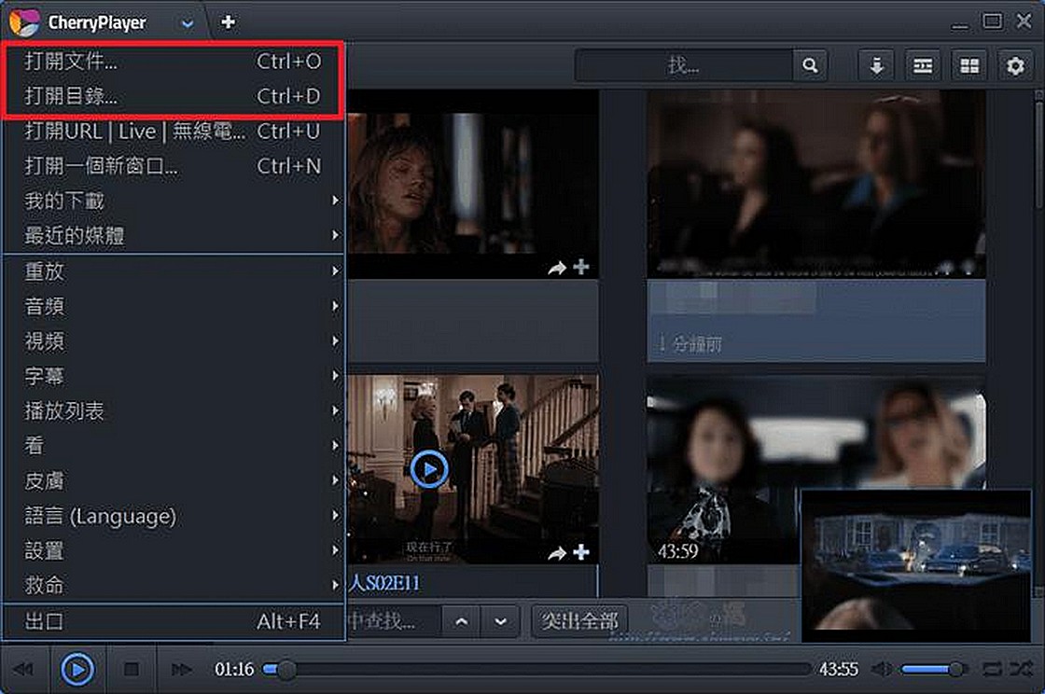This screenshot has width=1045, height=694.
Task: Click the find previous up arrow
Action: 461,621
